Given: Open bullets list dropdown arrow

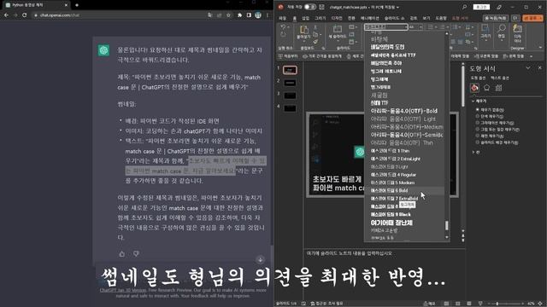Looking at the screenshot, I should 437,27.
